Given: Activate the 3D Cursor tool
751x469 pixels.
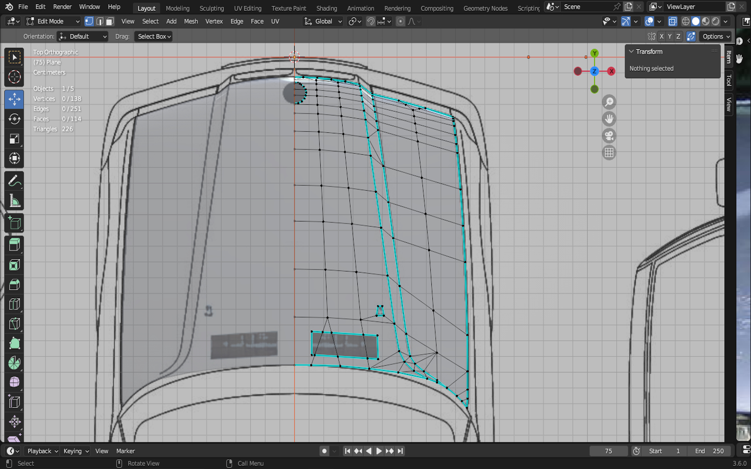Looking at the screenshot, I should [x=15, y=77].
